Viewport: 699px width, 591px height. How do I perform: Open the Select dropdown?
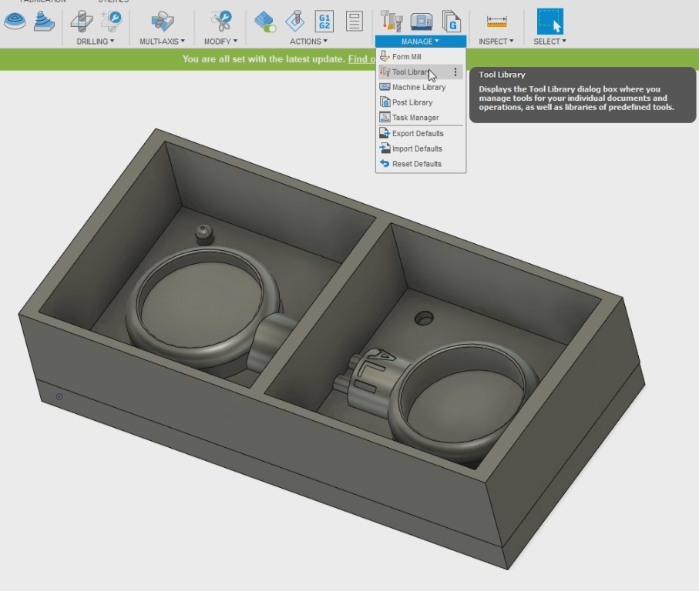point(550,42)
